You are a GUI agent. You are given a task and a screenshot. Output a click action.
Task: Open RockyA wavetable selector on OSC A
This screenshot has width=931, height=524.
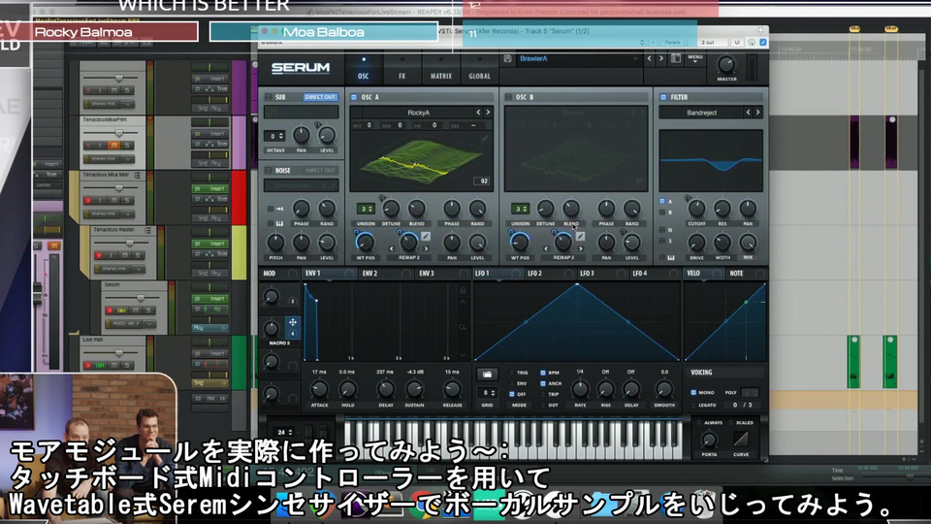click(x=418, y=113)
